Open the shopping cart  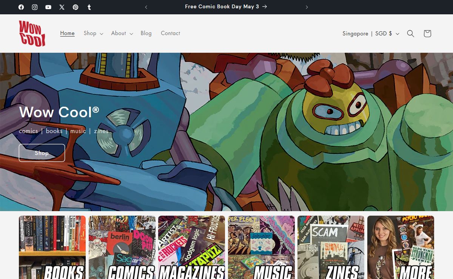[x=427, y=34]
